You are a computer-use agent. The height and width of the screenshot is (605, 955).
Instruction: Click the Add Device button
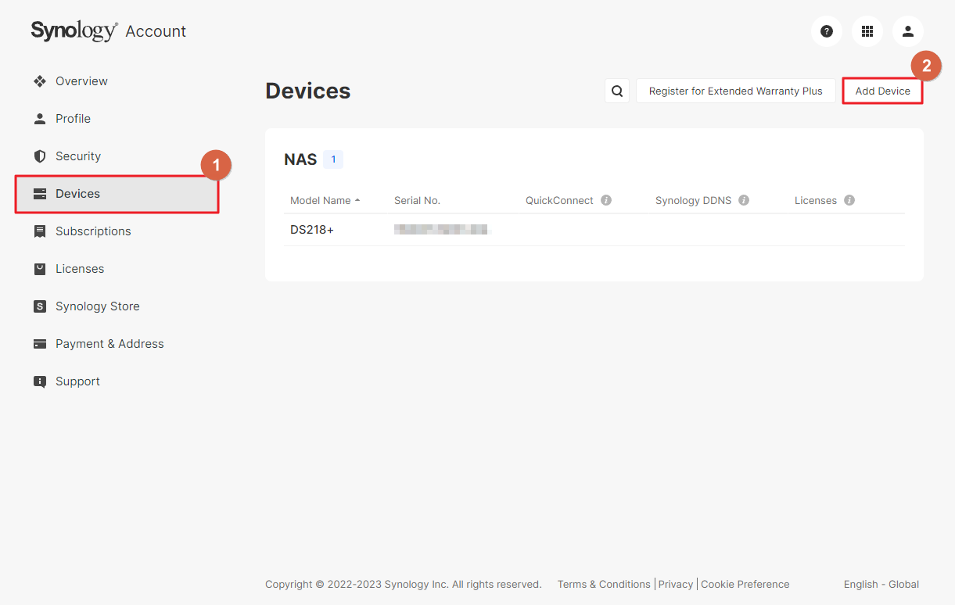pyautogui.click(x=882, y=91)
